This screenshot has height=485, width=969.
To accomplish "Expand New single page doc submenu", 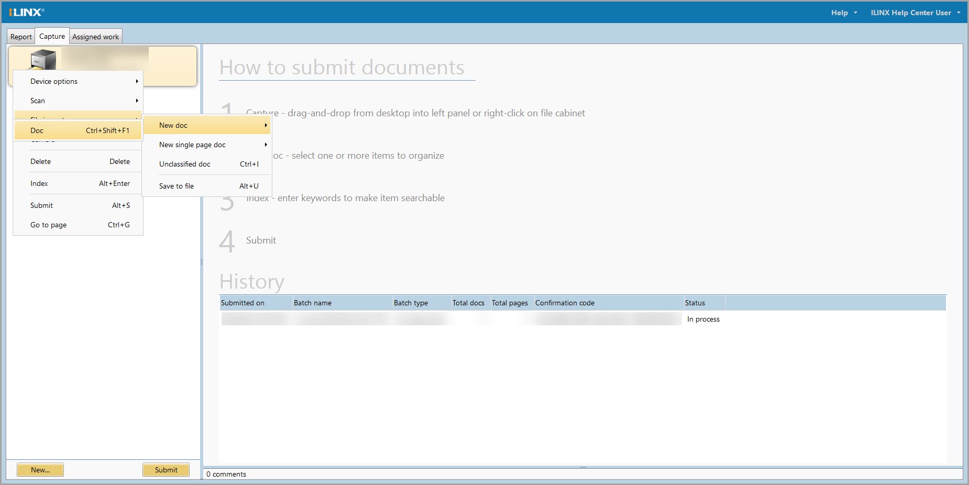I will (x=266, y=145).
